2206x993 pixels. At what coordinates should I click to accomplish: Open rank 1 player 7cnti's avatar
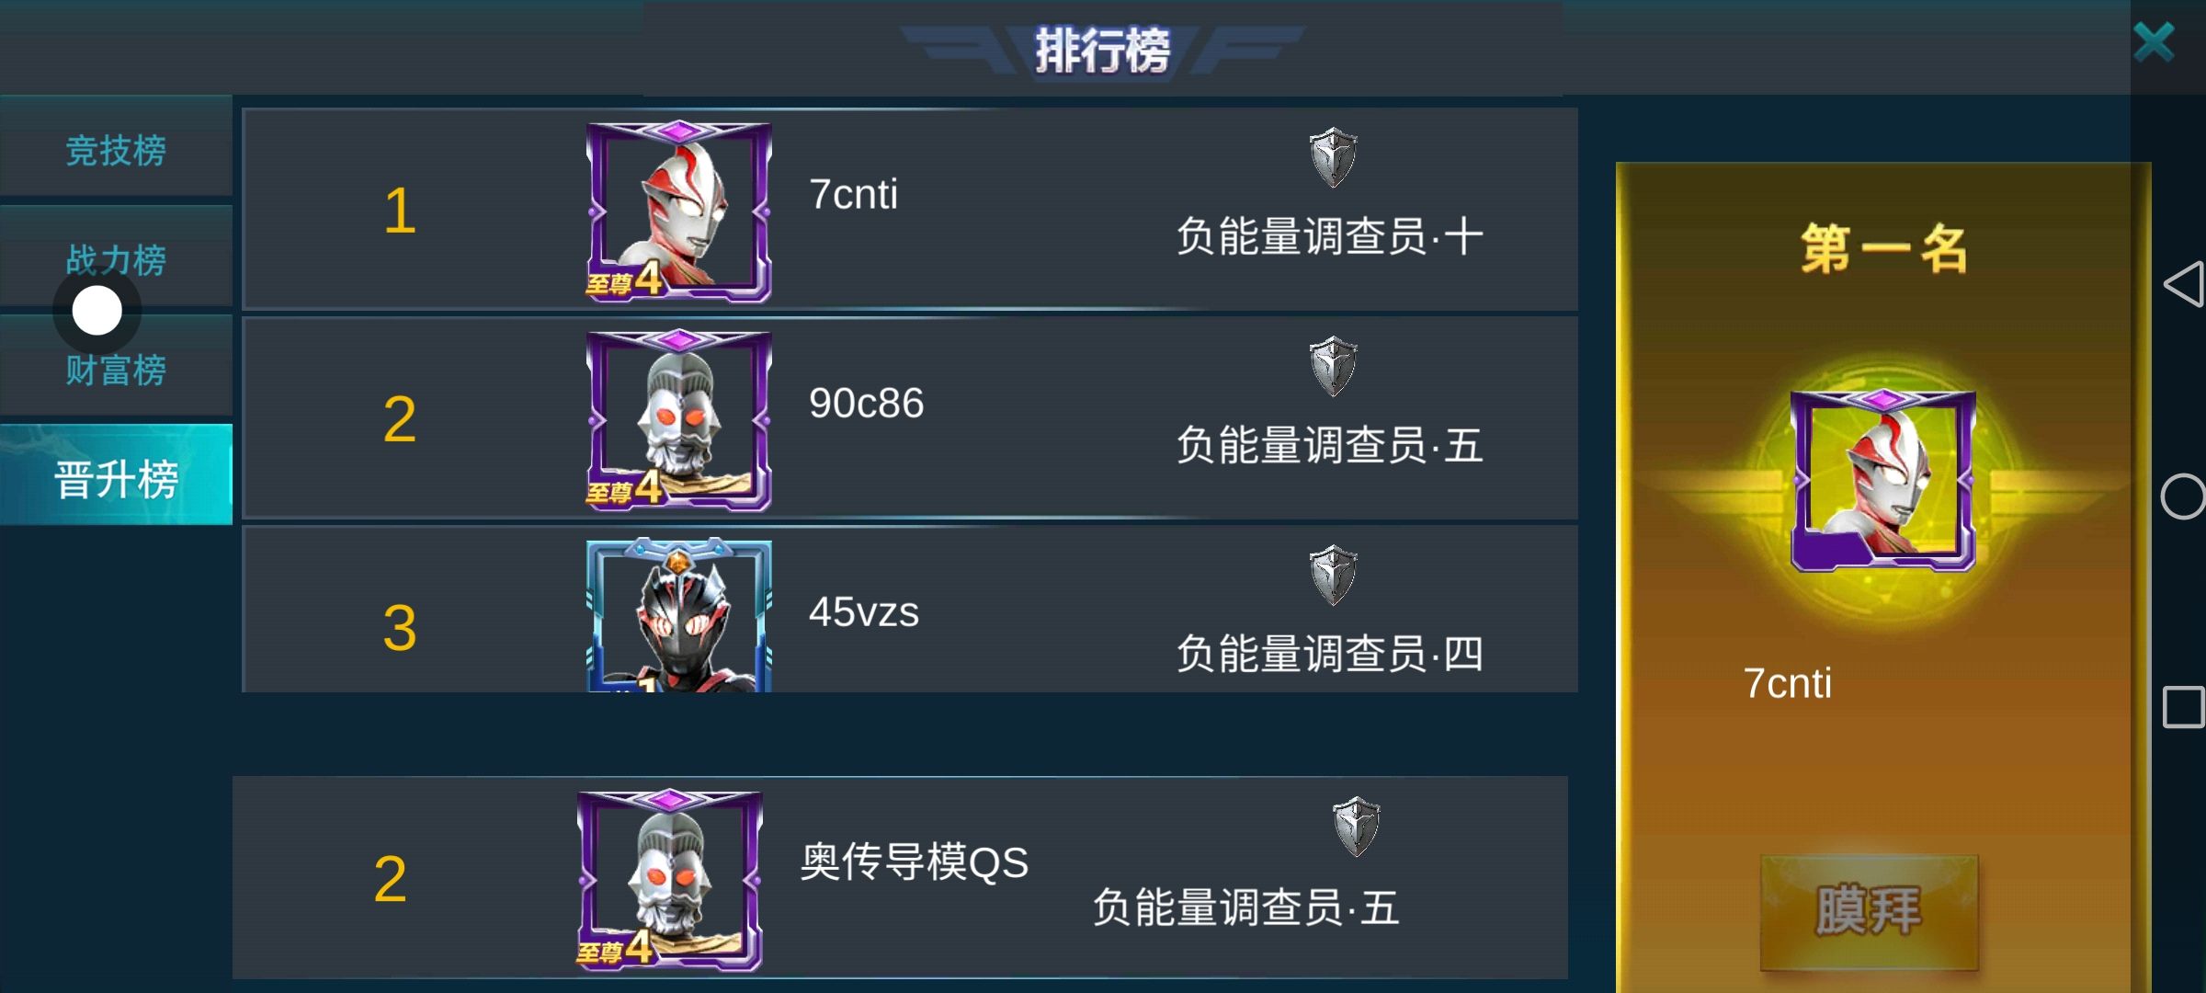click(679, 211)
